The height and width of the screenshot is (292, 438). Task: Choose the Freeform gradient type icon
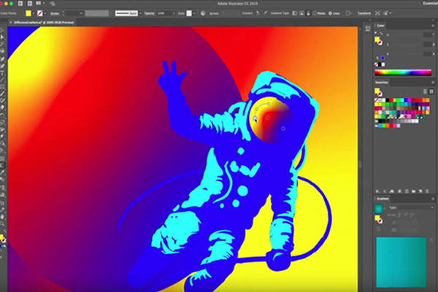coord(308,13)
